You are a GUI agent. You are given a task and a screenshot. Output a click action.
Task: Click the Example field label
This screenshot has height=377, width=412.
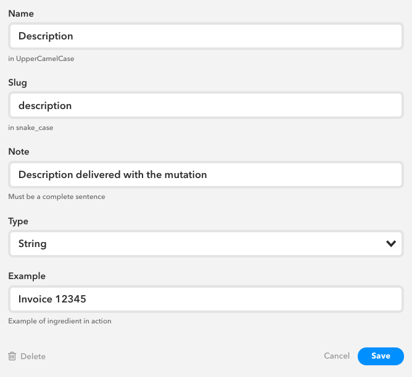pyautogui.click(x=27, y=276)
